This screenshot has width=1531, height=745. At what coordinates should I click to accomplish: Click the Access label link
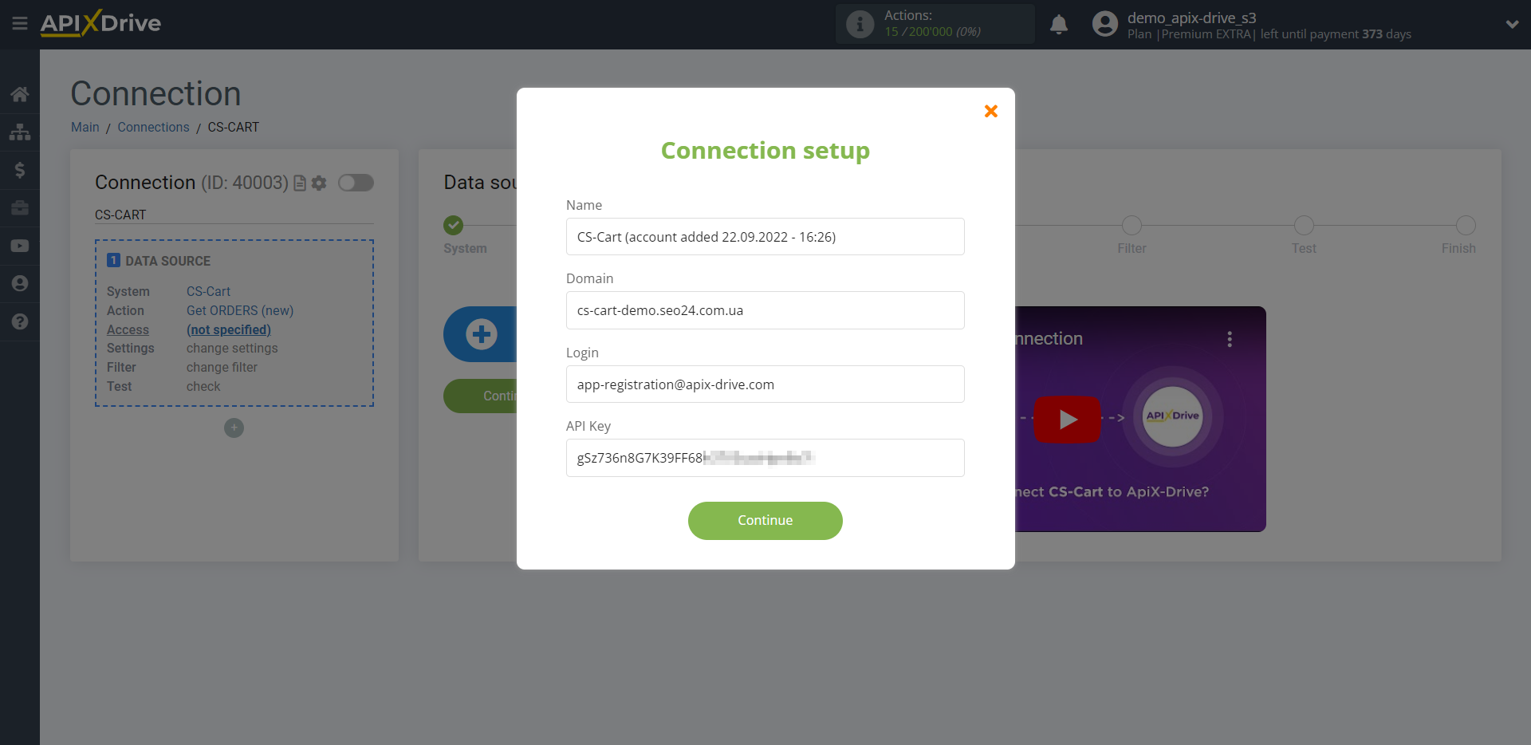click(128, 329)
